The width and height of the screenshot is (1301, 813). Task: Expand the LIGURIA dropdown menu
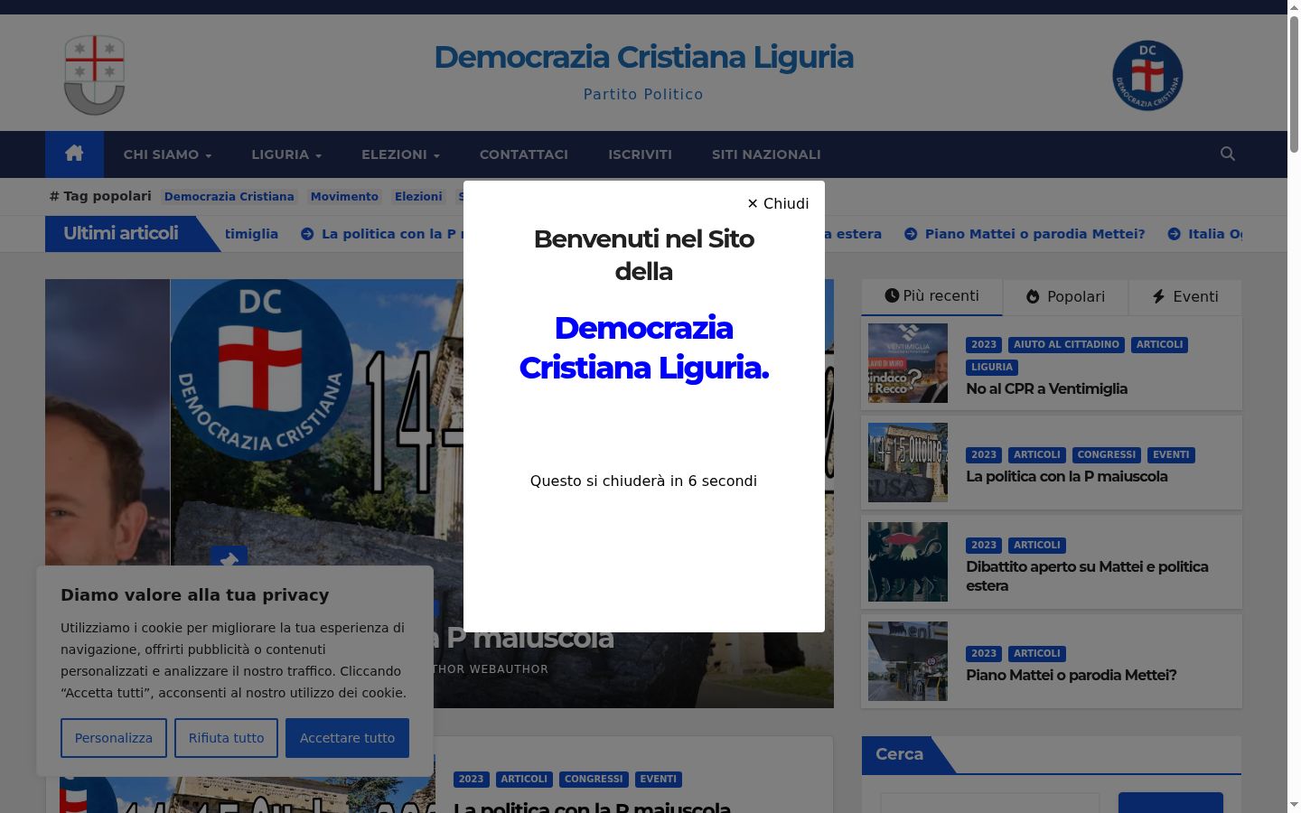click(x=286, y=154)
